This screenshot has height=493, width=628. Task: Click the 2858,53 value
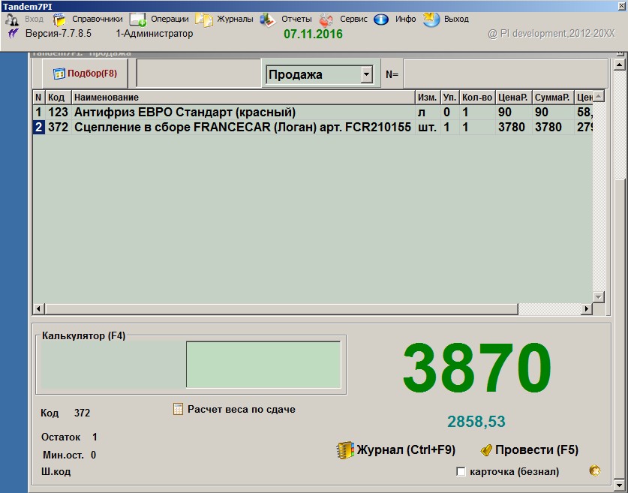[x=476, y=421]
